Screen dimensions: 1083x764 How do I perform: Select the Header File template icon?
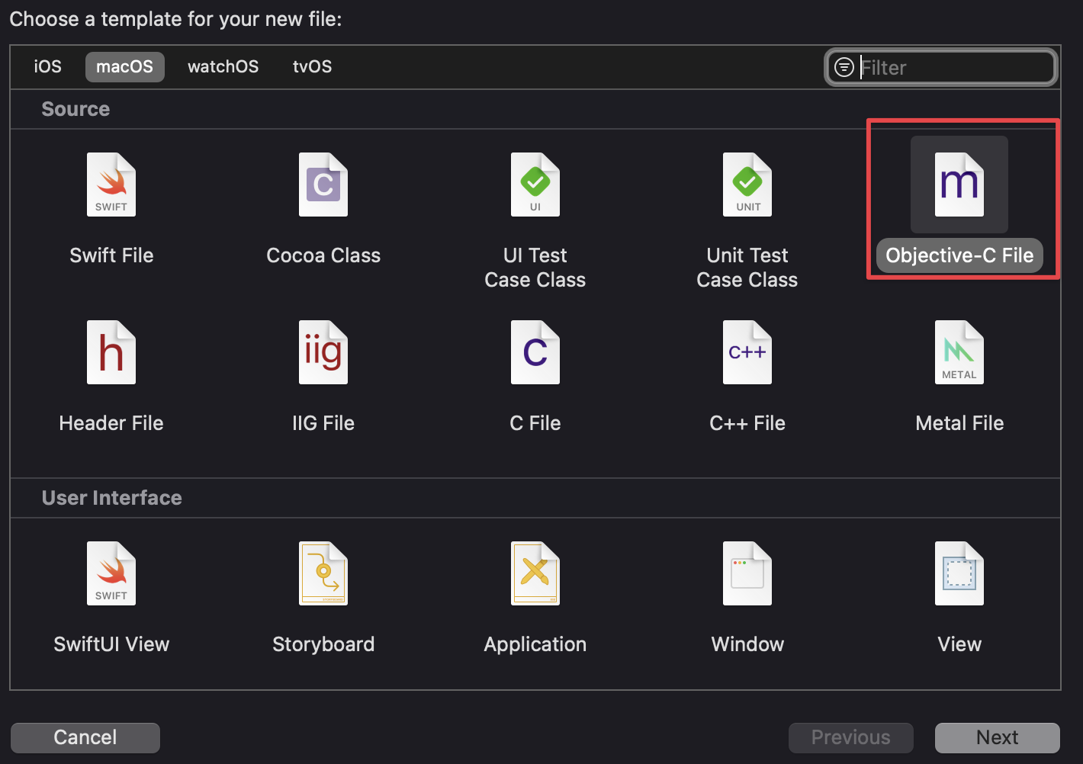(111, 352)
